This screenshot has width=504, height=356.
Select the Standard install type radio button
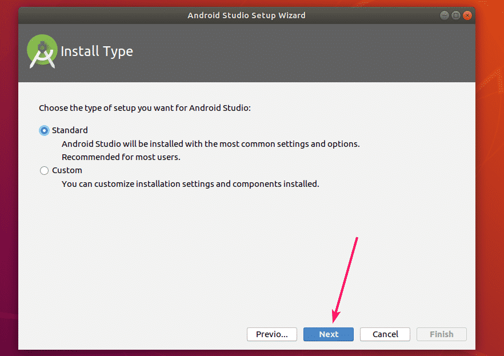point(45,130)
